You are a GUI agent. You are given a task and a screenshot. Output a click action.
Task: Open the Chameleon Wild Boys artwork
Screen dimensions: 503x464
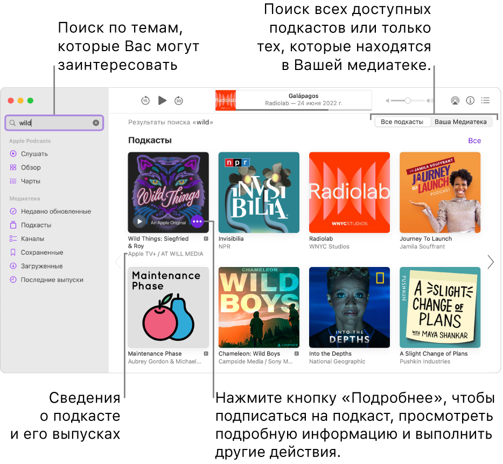[x=259, y=307]
